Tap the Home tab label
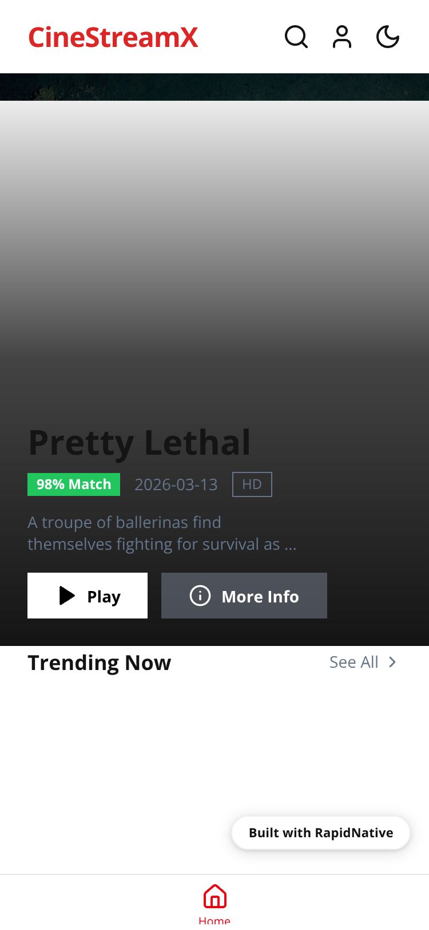Viewport: 429px width, 930px height. (x=214, y=920)
